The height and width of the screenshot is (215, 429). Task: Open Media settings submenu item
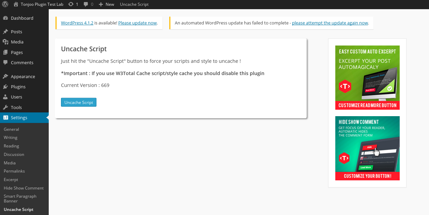tap(10, 163)
